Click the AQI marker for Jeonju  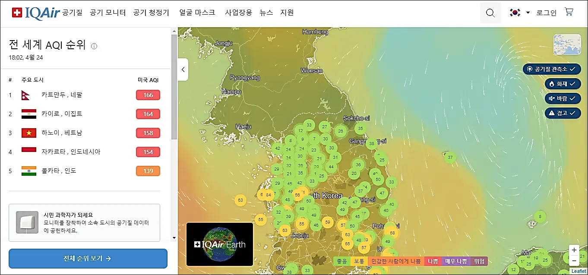[x=284, y=230]
